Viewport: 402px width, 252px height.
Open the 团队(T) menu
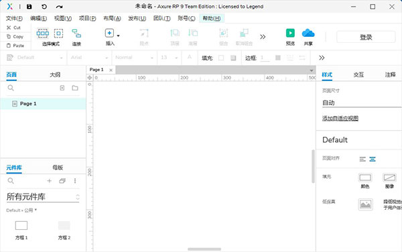point(161,18)
